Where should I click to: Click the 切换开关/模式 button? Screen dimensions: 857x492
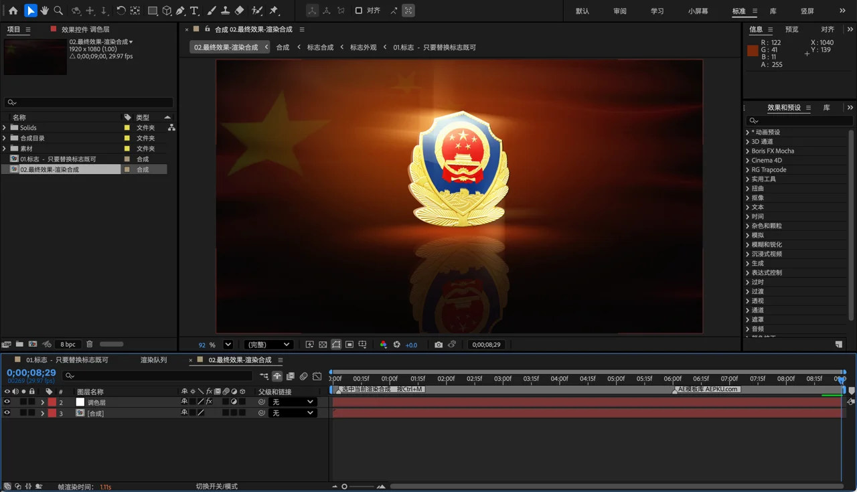[216, 486]
